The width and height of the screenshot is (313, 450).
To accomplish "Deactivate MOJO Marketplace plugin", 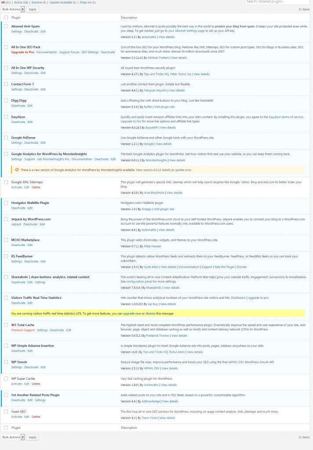I will click(x=18, y=245).
